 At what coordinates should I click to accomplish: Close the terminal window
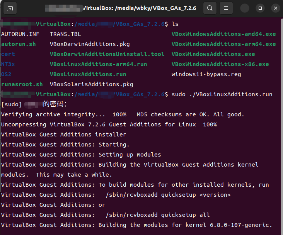point(276,8)
